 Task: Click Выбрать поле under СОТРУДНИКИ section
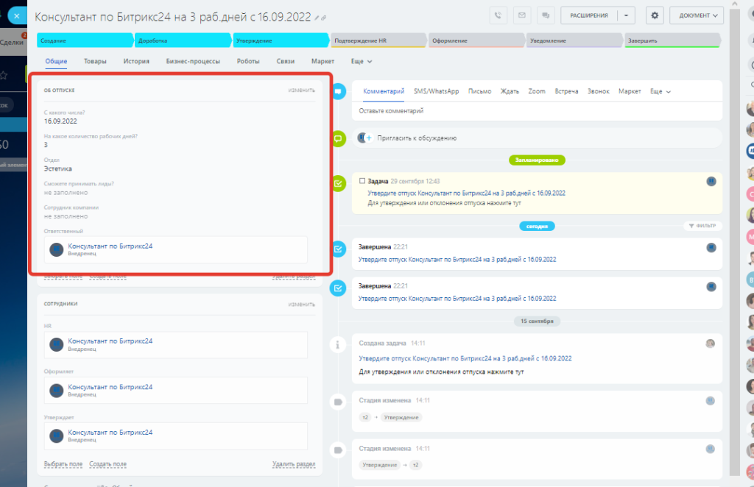pos(63,464)
